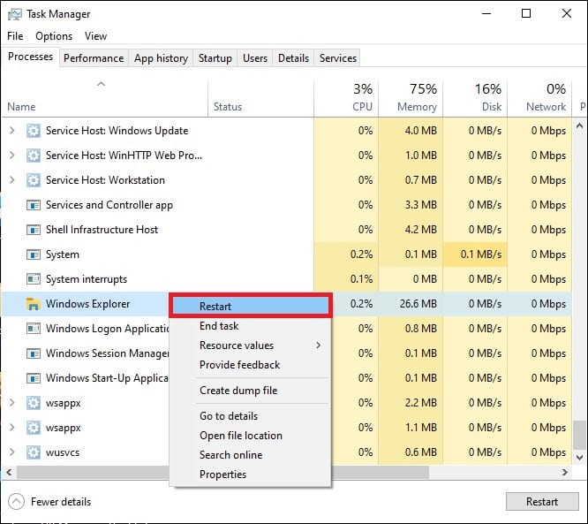Click the Windows Session Manager icon
Image resolution: width=588 pixels, height=524 pixels.
pos(34,353)
